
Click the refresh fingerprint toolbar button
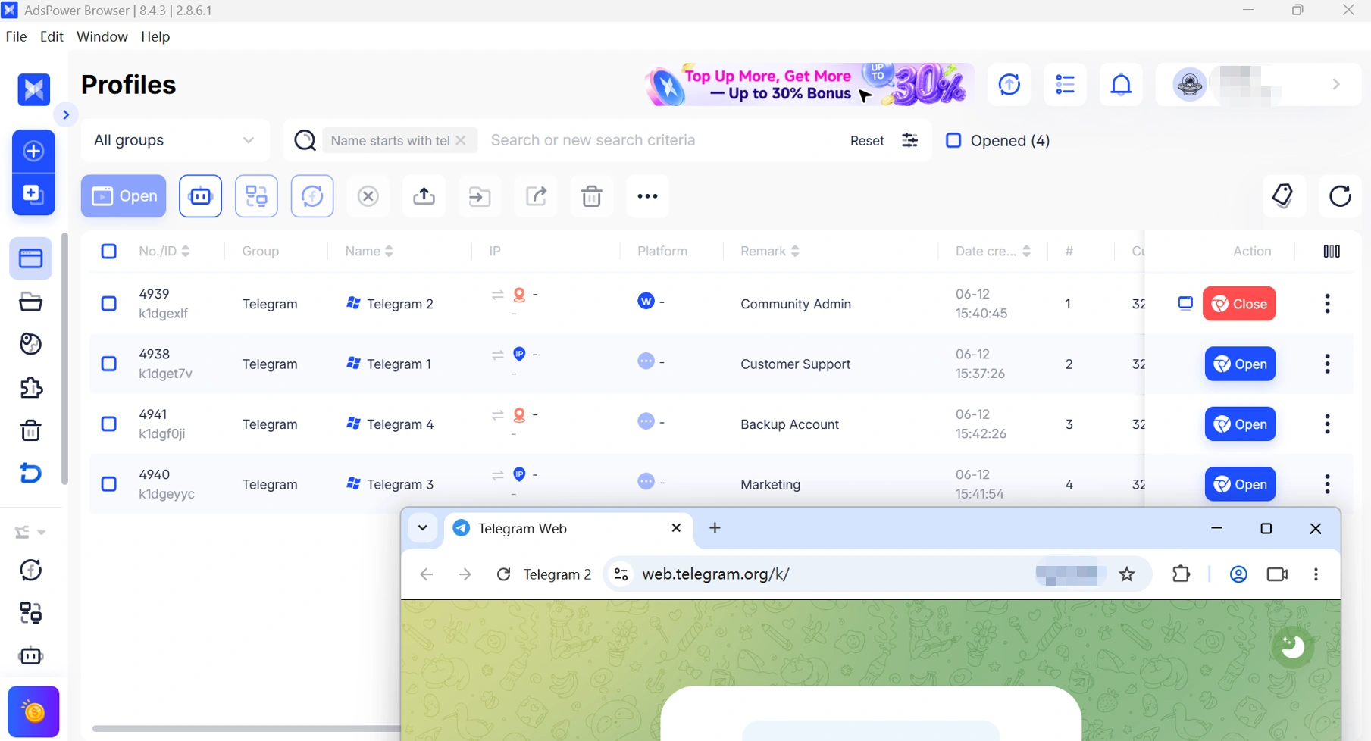pyautogui.click(x=312, y=196)
